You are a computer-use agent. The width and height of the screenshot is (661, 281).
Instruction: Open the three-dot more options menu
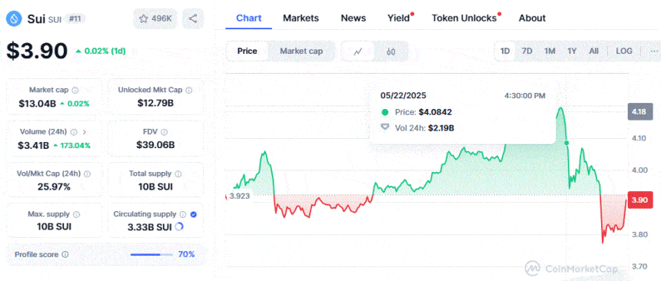point(654,51)
